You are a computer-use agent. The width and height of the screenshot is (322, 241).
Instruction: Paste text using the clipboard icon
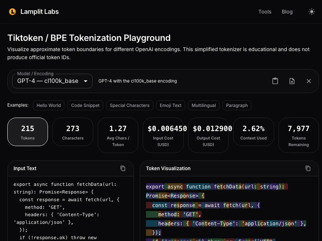(x=275, y=81)
